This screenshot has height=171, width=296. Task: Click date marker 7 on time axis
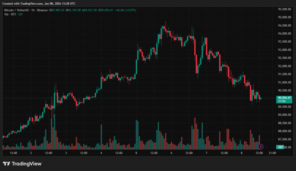click(206, 153)
